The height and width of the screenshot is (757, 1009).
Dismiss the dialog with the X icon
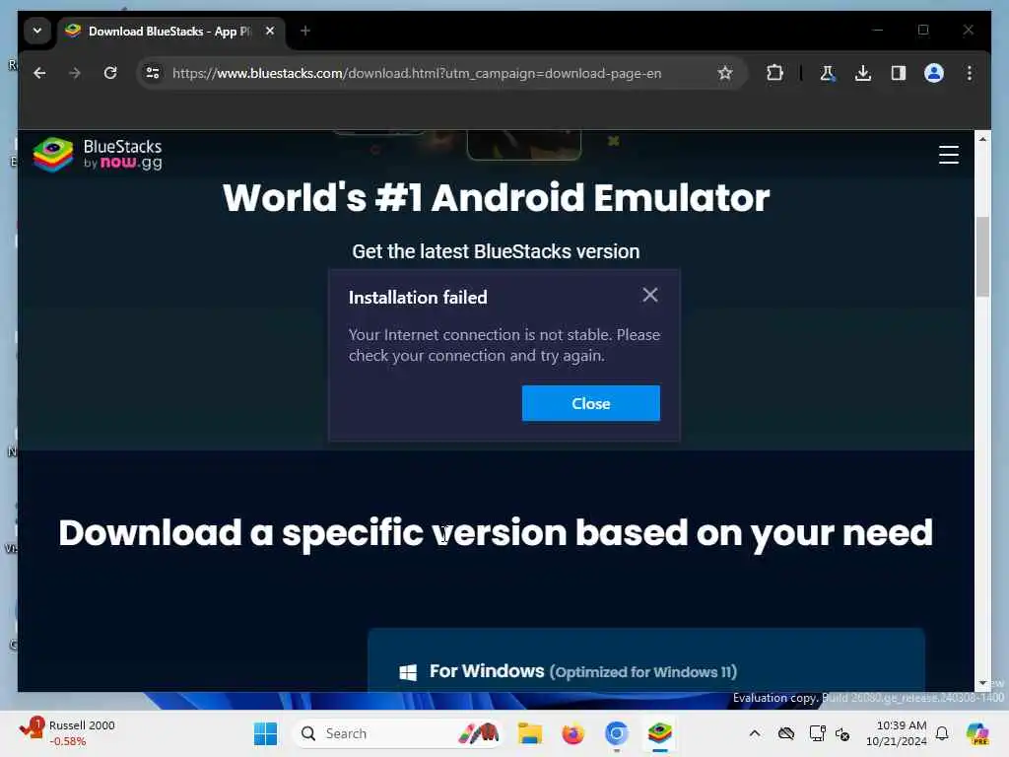[x=650, y=295]
